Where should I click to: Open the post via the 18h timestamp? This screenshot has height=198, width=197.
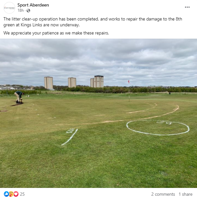tap(20, 10)
